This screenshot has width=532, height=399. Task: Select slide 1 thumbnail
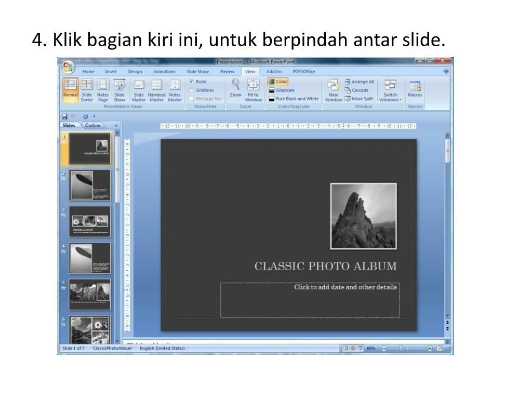[x=90, y=149]
